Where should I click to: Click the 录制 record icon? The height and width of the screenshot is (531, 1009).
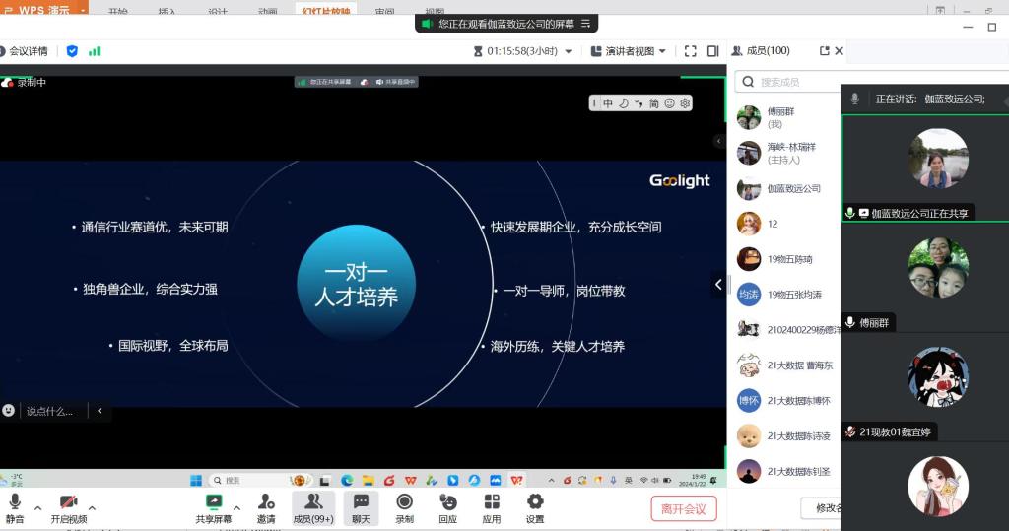(x=404, y=506)
